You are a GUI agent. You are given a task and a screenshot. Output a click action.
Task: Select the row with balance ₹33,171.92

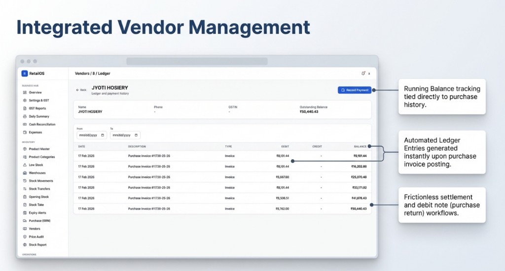[x=222, y=188]
